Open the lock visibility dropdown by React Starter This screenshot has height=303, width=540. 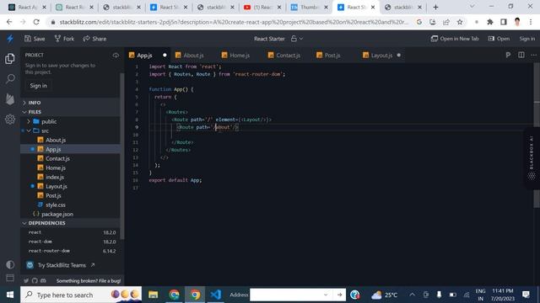(297, 39)
